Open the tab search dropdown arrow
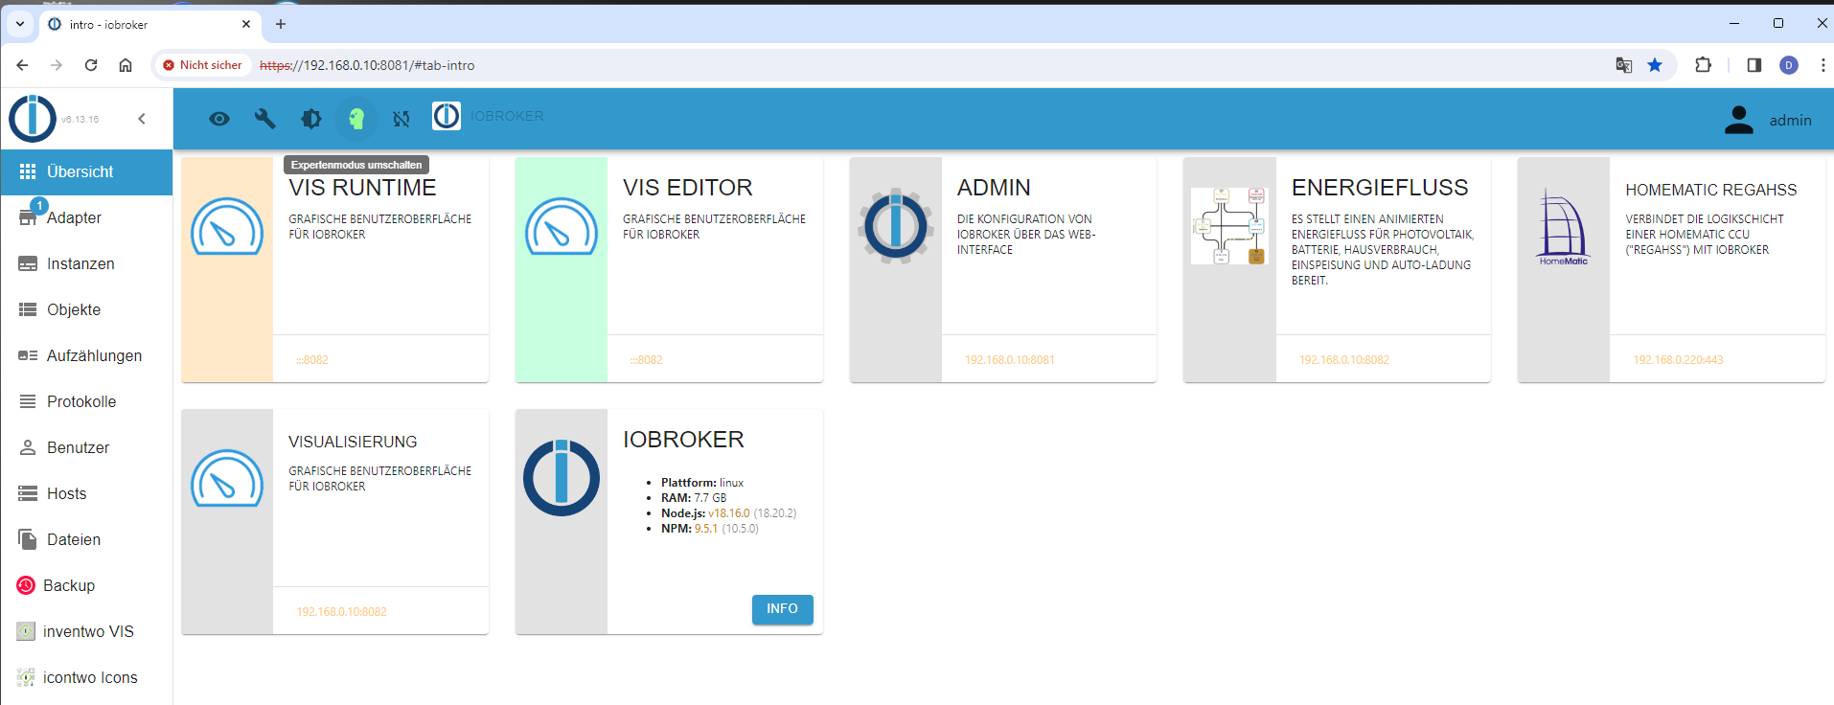 pos(20,24)
